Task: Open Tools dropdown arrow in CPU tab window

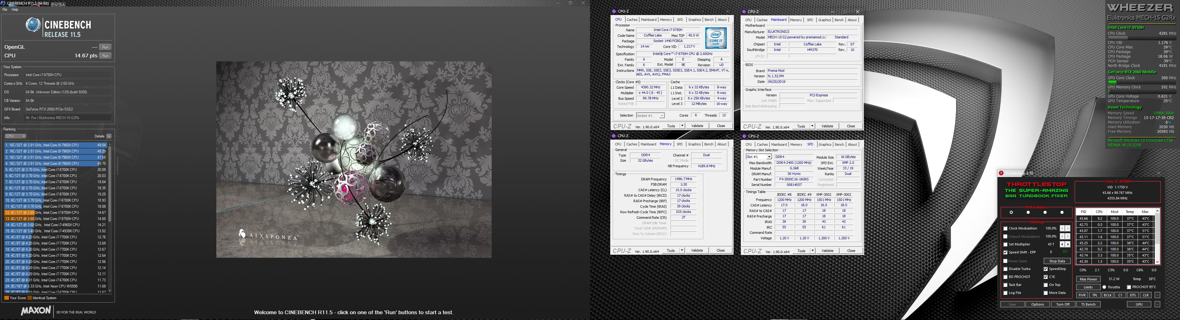Action: [x=682, y=126]
